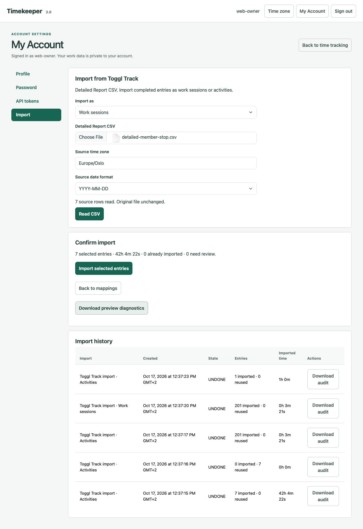This screenshot has width=363, height=529.
Task: Expand the Source date format dropdown
Action: pyautogui.click(x=166, y=189)
